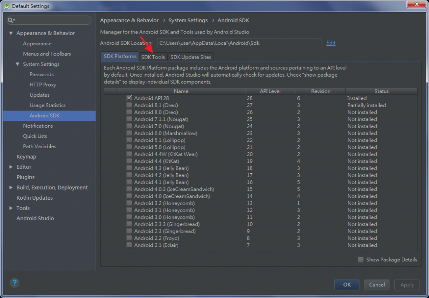Viewport: 429px width, 298px height.
Task: Uncheck the Android API 28 checkbox
Action: point(129,98)
